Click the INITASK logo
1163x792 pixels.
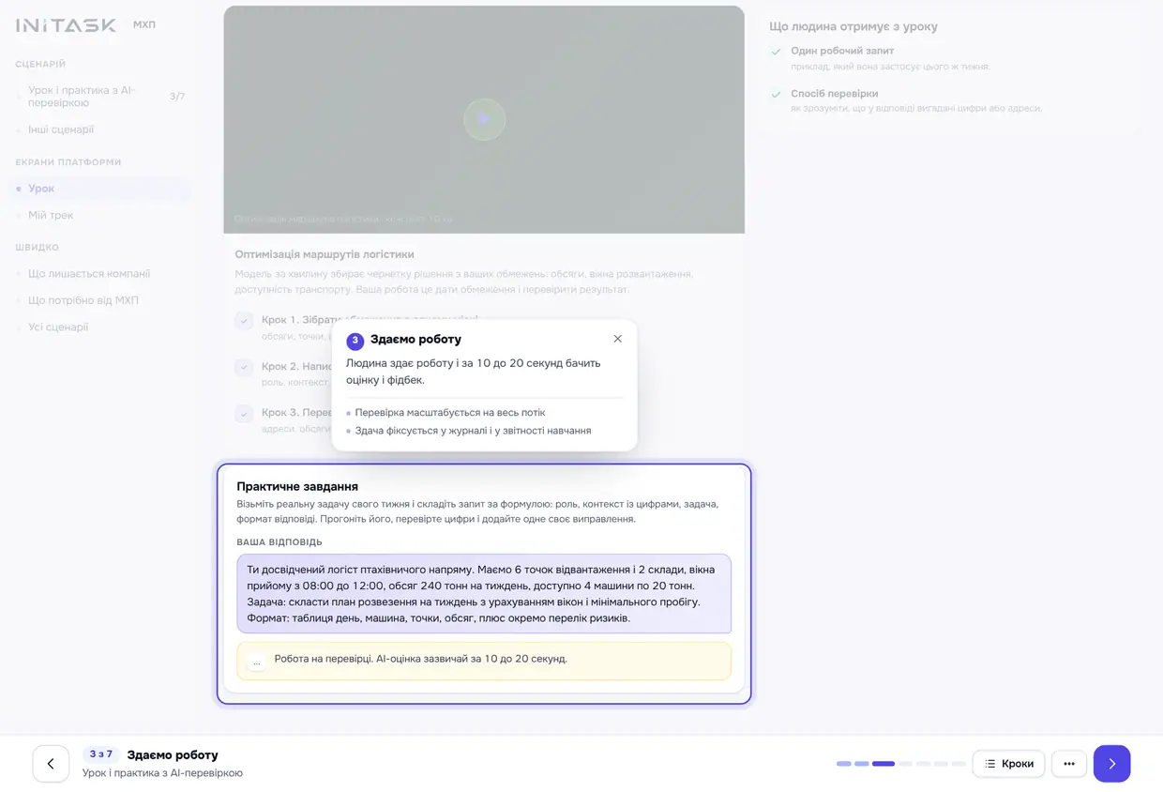click(x=66, y=25)
